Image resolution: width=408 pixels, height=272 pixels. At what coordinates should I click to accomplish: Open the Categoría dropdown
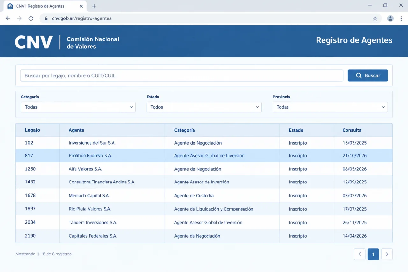[78, 107]
